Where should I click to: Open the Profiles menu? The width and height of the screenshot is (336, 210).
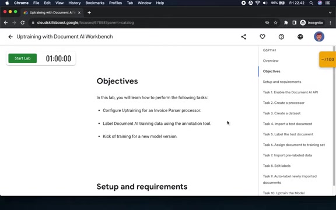tap(116, 3)
